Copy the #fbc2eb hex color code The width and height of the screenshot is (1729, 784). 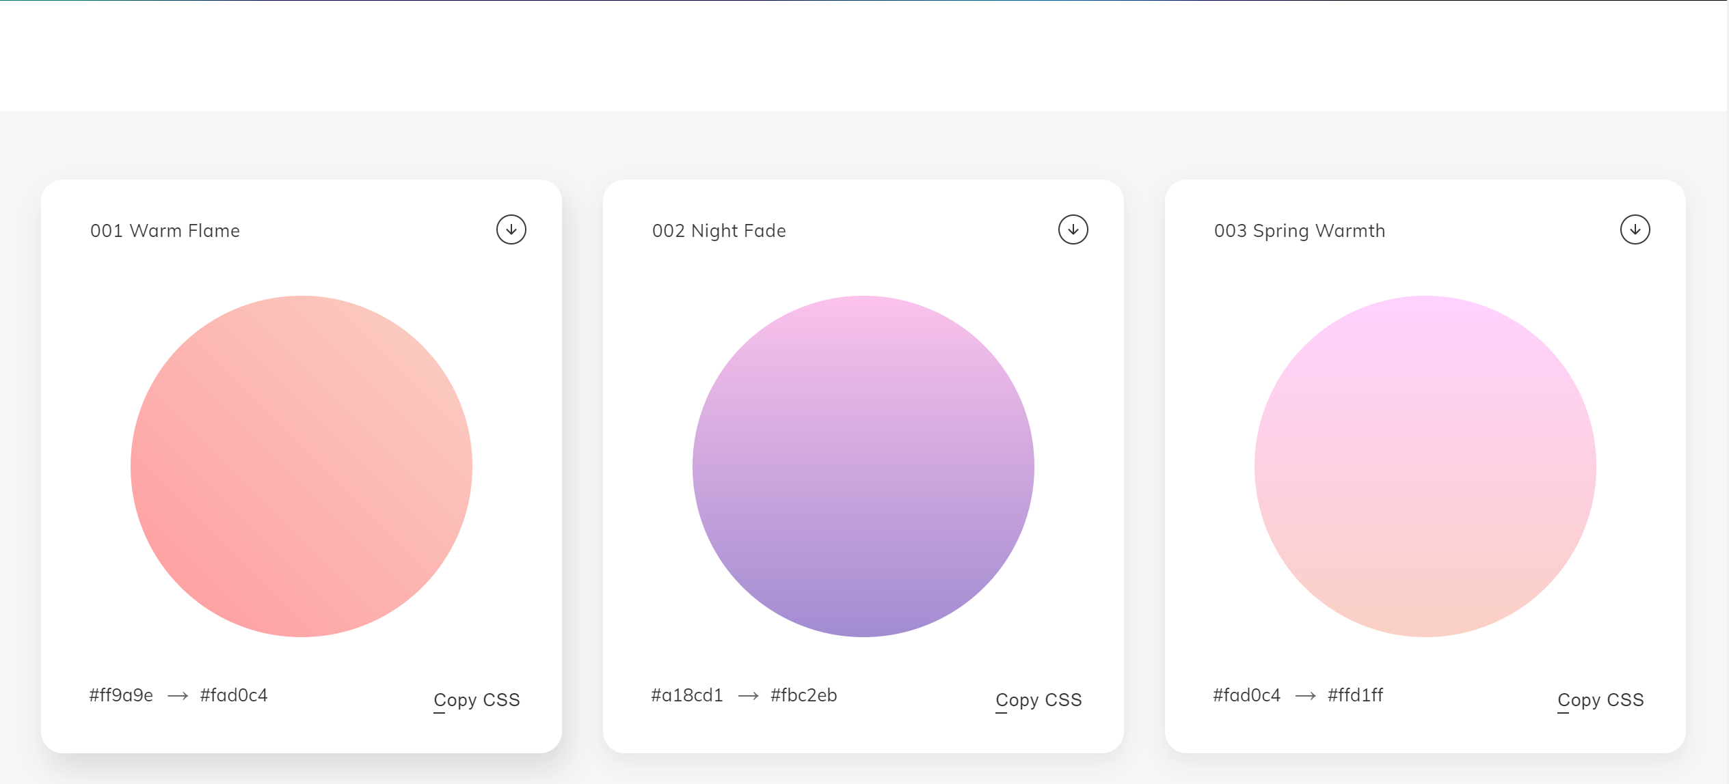pos(803,695)
